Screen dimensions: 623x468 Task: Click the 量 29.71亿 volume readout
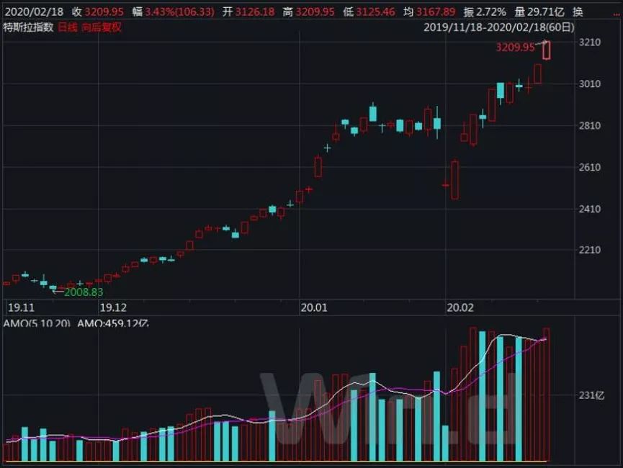[539, 12]
